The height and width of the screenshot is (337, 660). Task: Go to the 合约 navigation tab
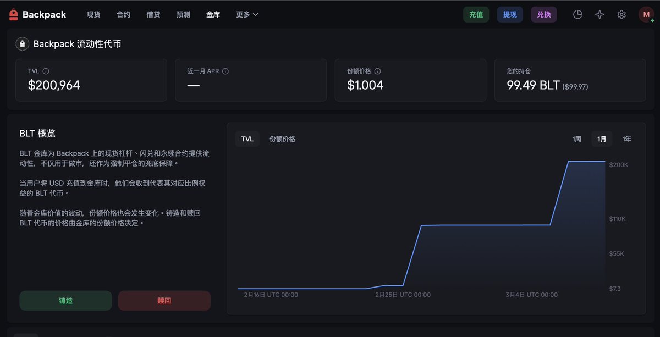pos(124,15)
